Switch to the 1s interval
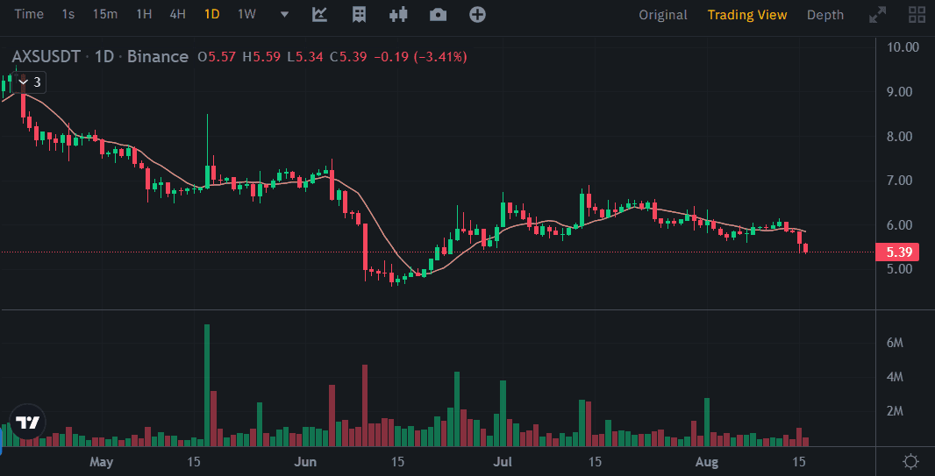Screen dimensions: 935x476 point(68,14)
